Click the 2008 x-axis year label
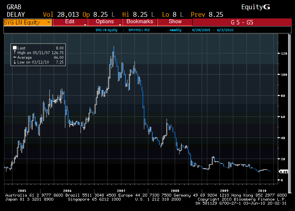This screenshot has height=211, width=295. [175, 191]
